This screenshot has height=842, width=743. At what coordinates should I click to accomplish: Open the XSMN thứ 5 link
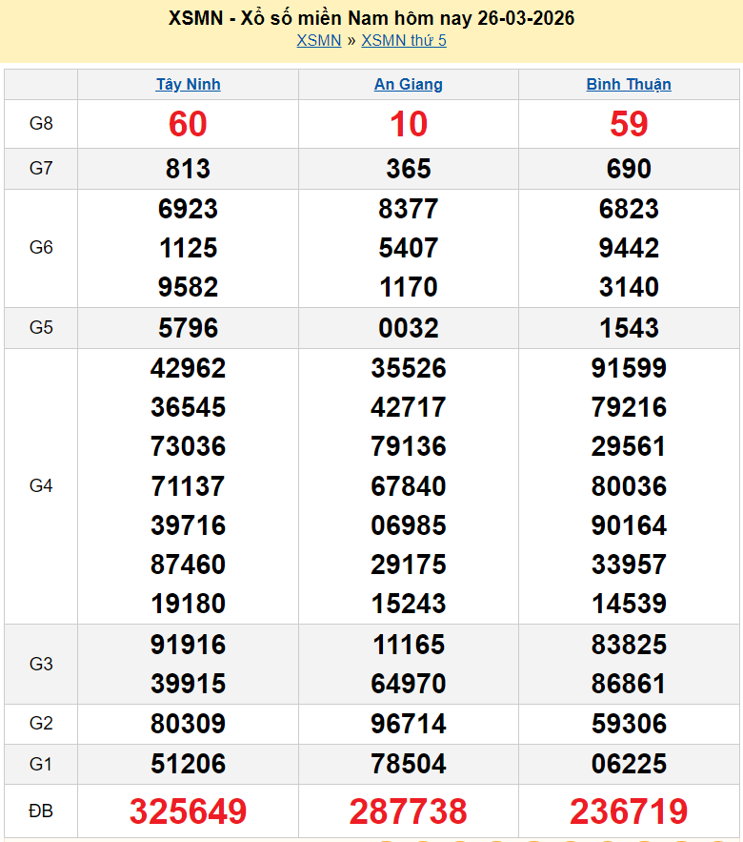(404, 40)
